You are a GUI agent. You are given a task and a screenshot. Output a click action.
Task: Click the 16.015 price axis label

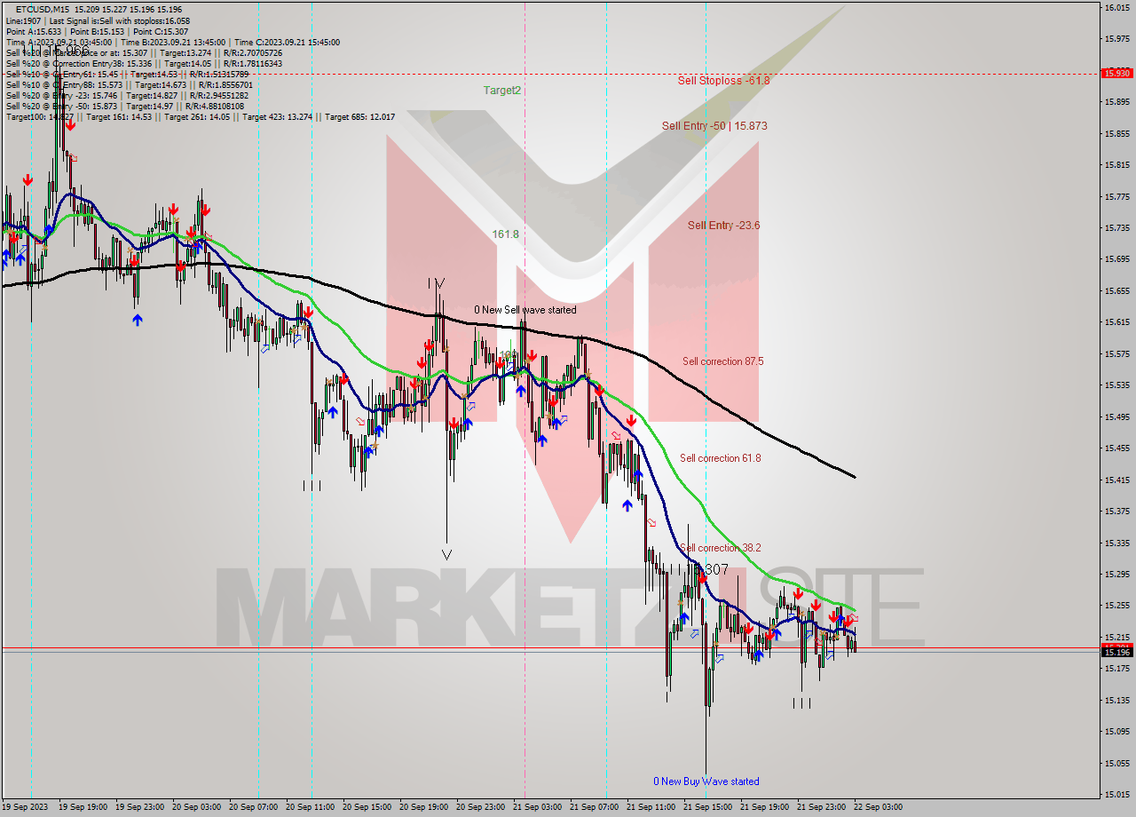pos(1116,7)
